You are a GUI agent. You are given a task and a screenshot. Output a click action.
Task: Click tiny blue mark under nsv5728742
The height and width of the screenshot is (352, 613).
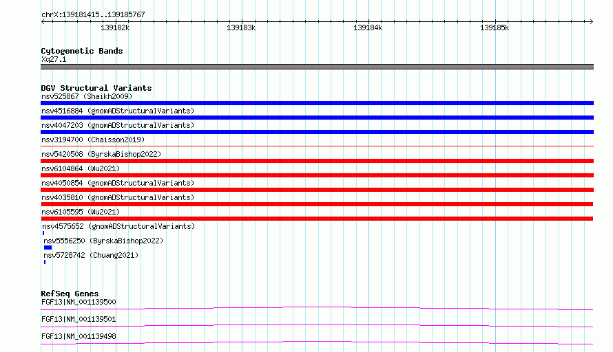(x=45, y=262)
